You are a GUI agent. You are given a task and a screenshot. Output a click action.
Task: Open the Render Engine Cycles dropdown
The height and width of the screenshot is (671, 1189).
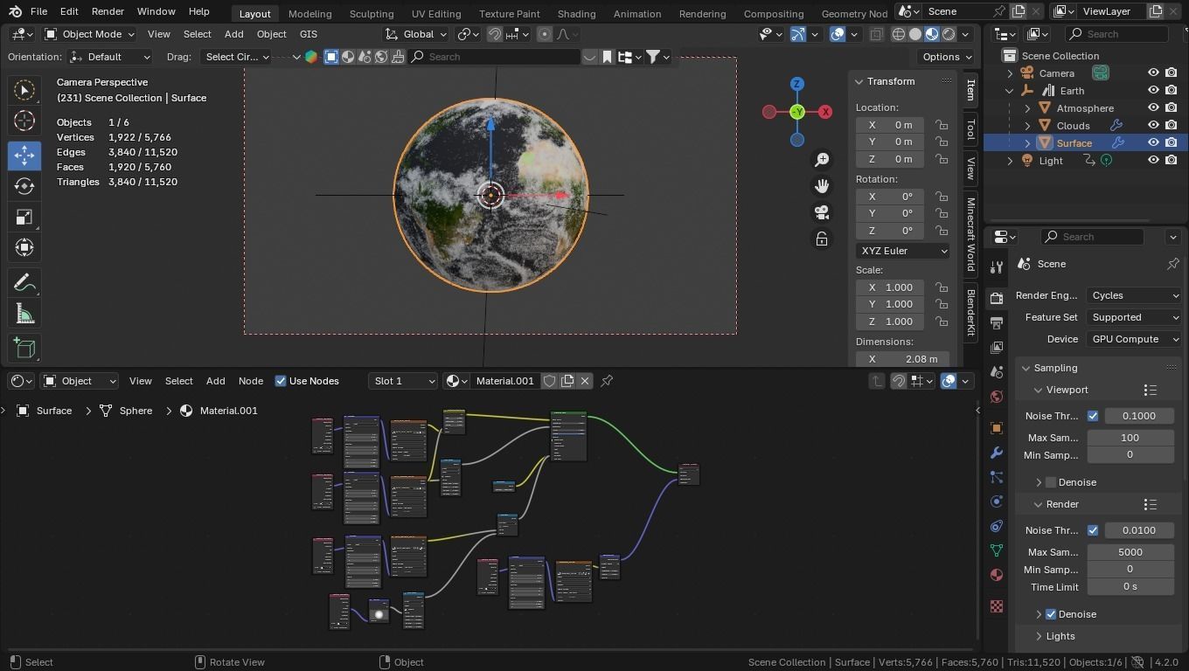click(1134, 295)
